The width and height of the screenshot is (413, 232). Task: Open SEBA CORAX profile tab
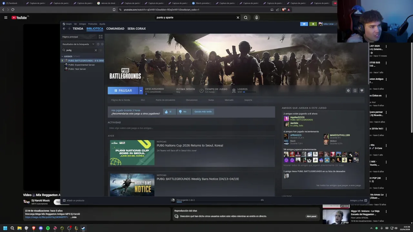point(136,29)
